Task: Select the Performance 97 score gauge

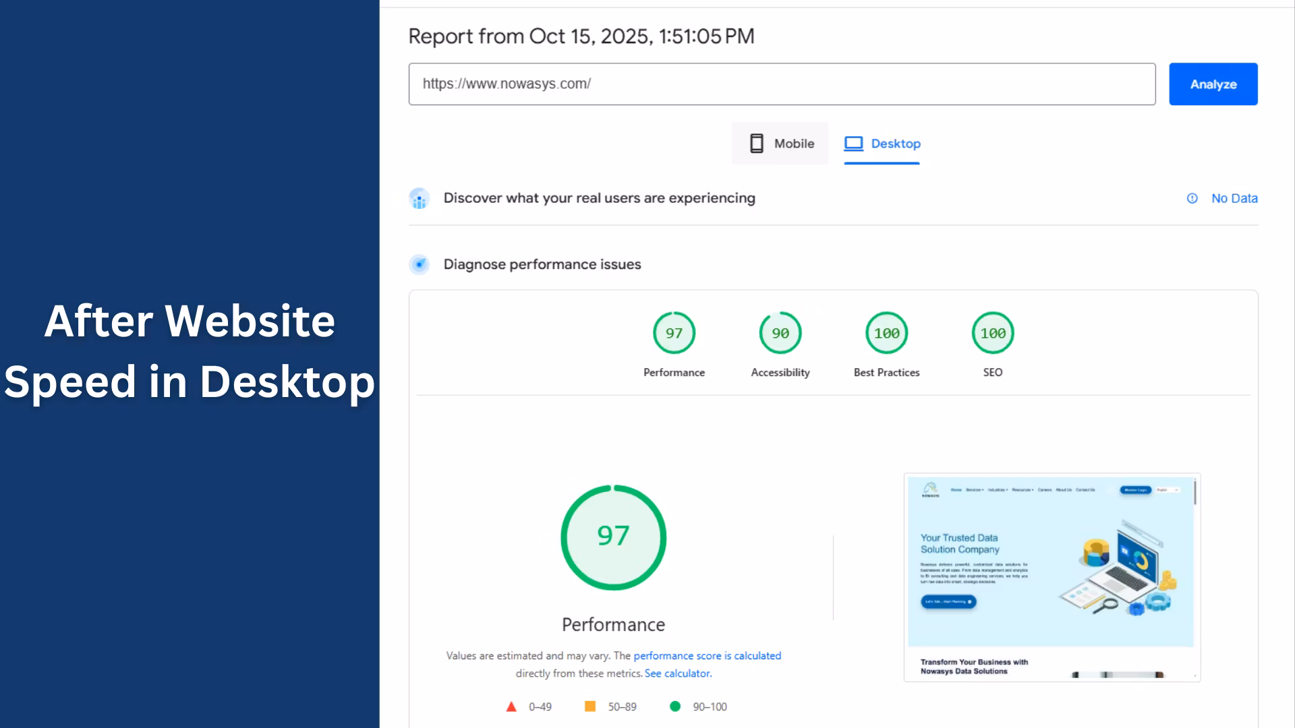Action: tap(674, 333)
